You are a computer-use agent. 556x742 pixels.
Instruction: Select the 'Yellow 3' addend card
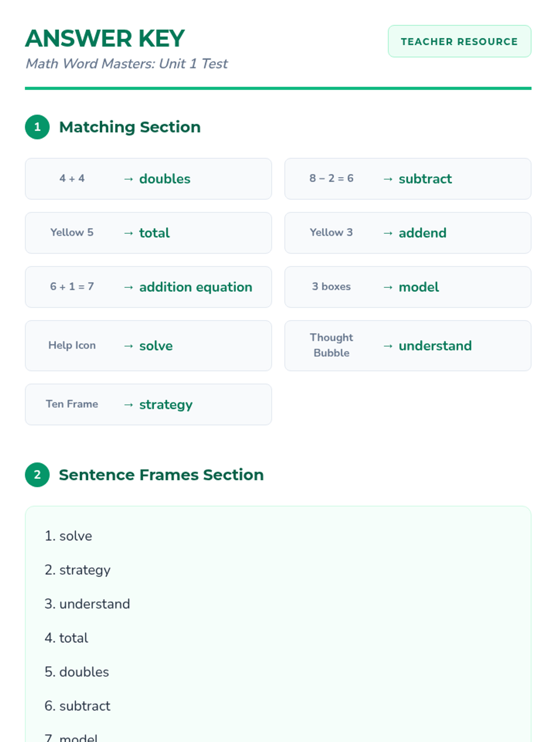[x=408, y=233]
